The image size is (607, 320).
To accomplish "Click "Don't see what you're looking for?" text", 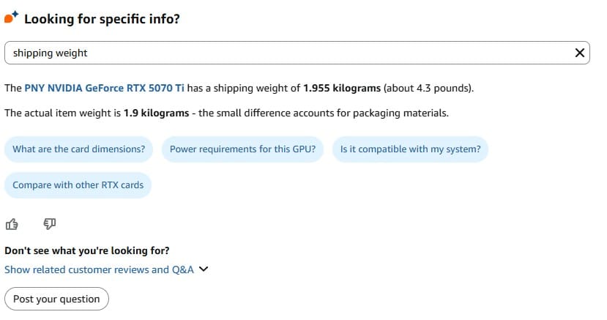I will pyautogui.click(x=87, y=250).
